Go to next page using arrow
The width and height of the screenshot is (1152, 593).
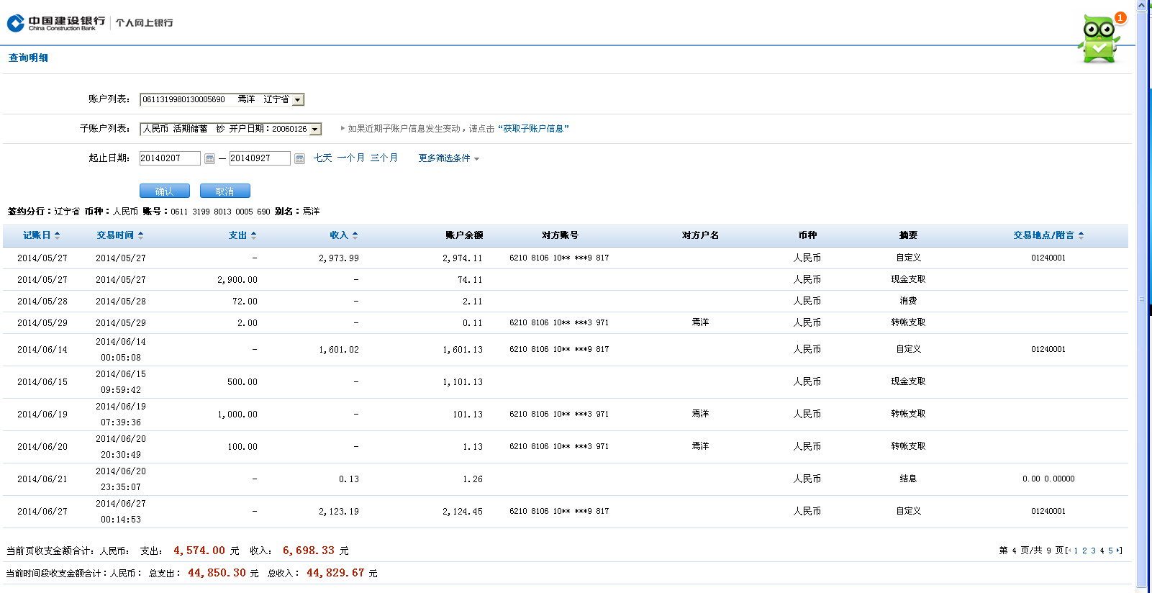[x=1118, y=551]
